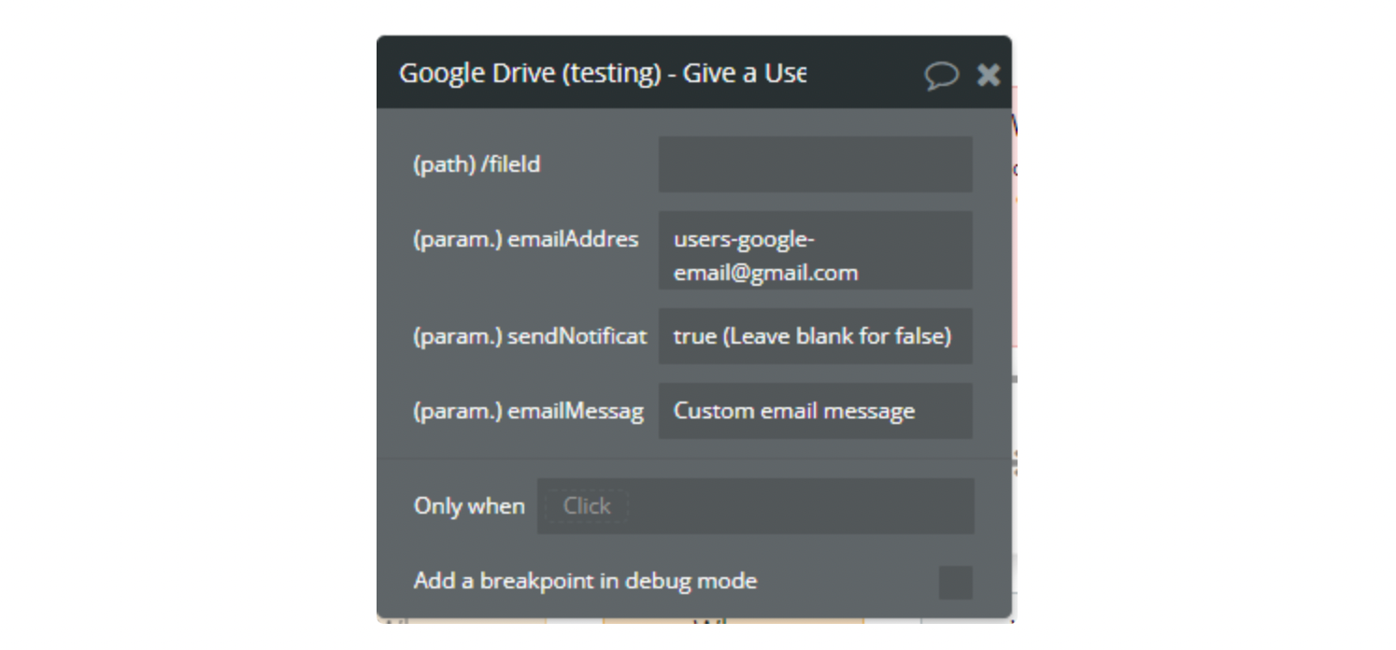1396x650 pixels.
Task: Enable Add a breakpoint in debug mode checkbox
Action: tap(955, 582)
